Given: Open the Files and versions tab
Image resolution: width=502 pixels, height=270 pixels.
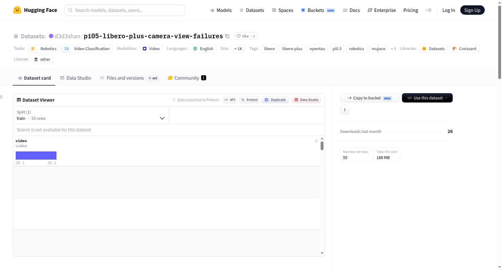Looking at the screenshot, I should tap(129, 78).
